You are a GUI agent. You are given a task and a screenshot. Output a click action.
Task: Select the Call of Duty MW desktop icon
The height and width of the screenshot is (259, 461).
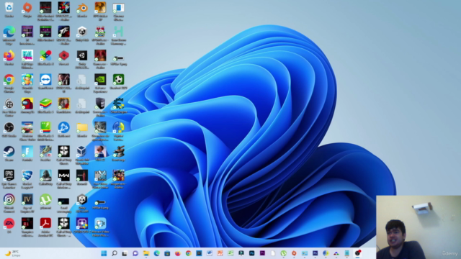64,179
